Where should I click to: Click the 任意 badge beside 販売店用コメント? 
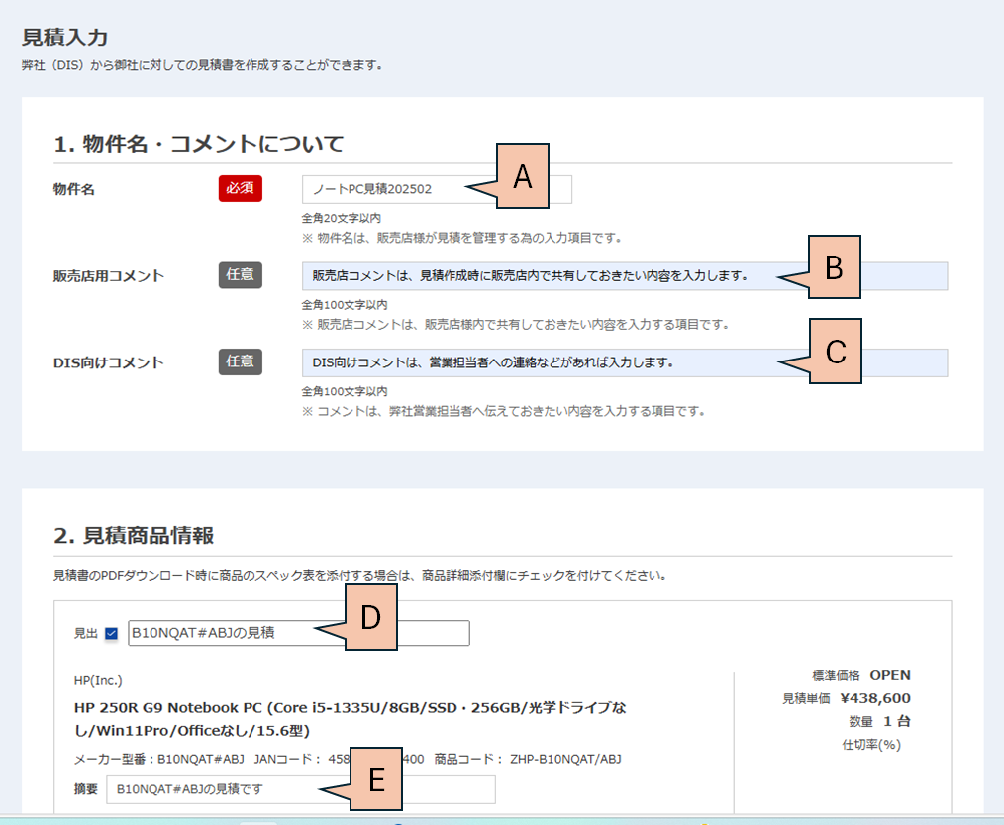(x=240, y=275)
